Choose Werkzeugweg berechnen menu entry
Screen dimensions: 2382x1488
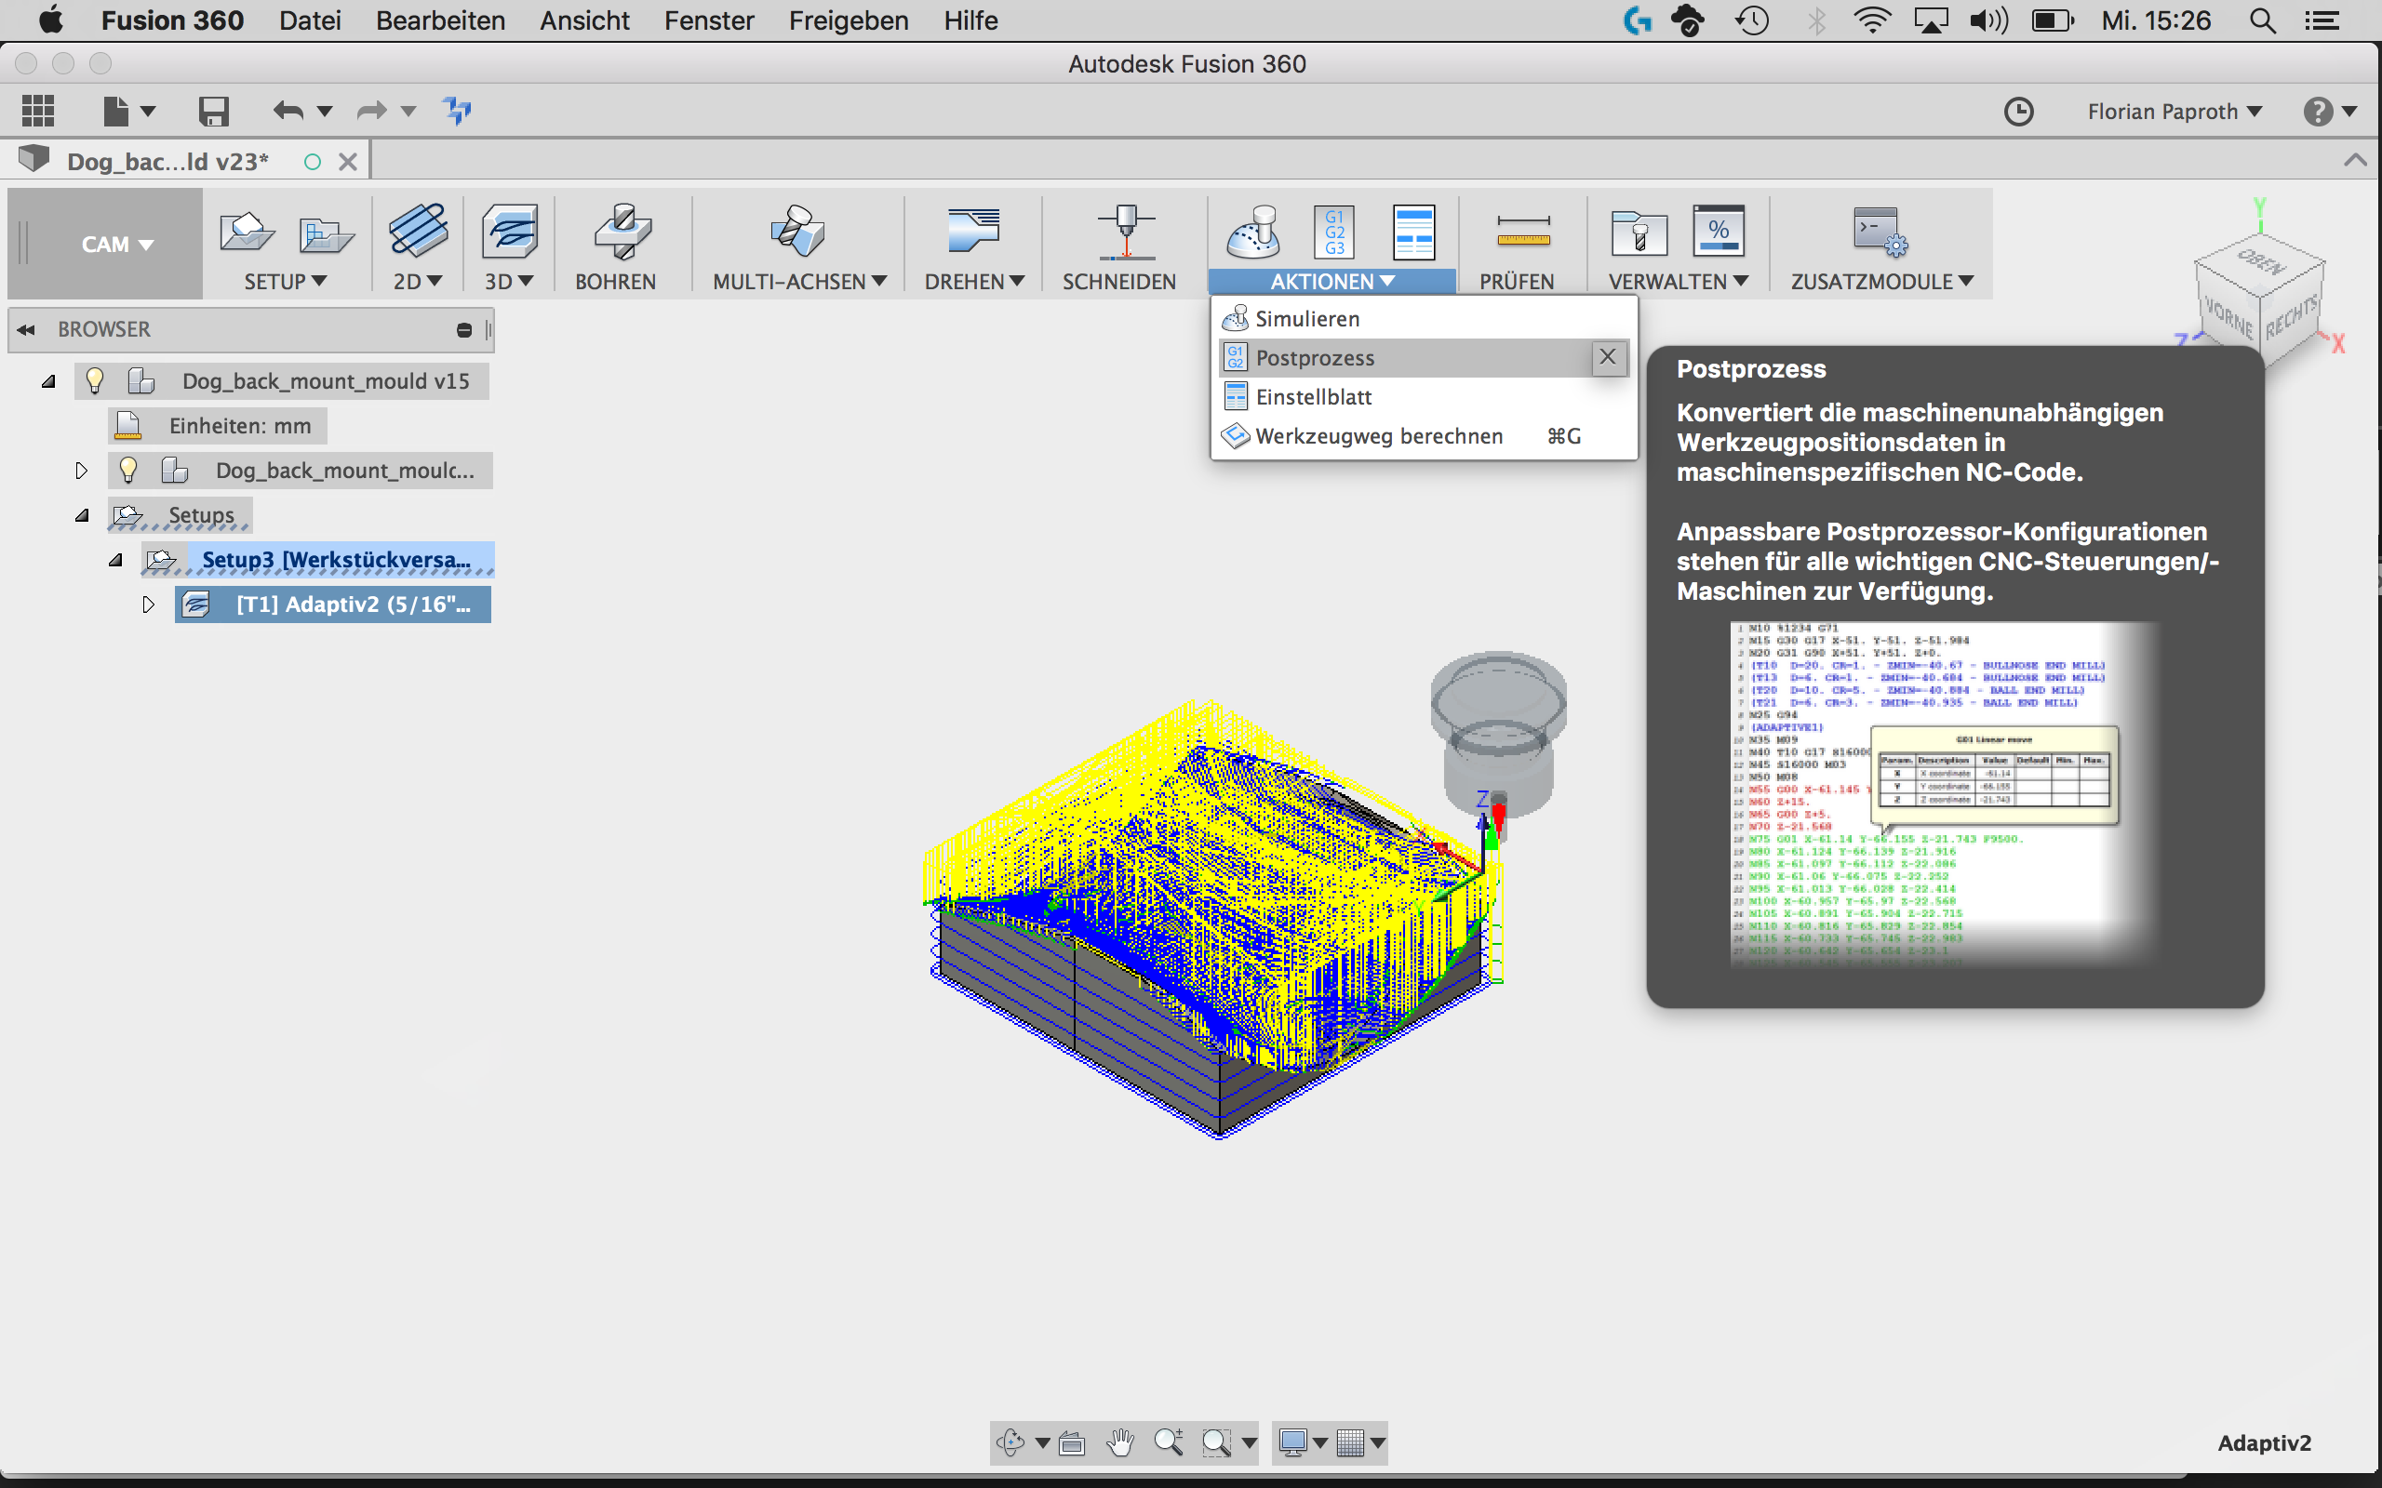[1378, 436]
